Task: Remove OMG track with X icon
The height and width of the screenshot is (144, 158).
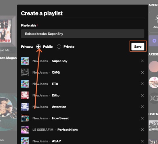Action: tap(143, 72)
